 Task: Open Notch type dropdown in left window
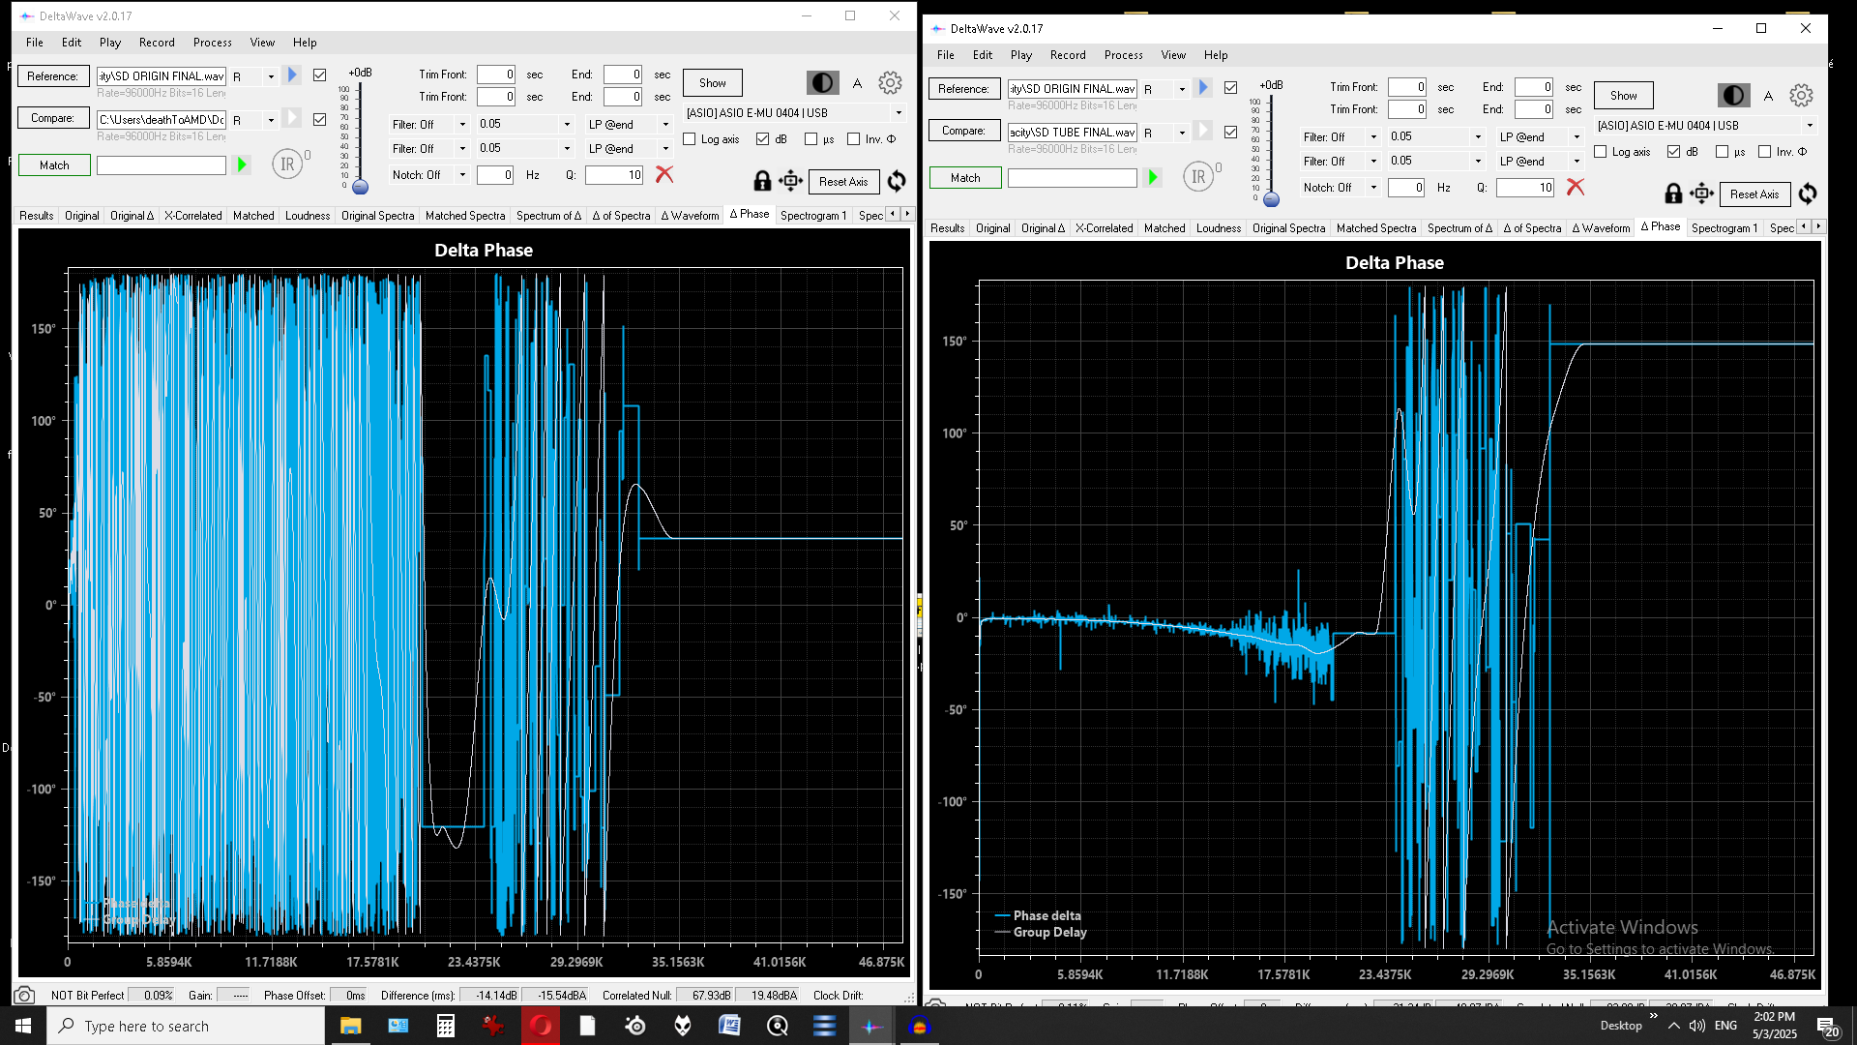[462, 175]
